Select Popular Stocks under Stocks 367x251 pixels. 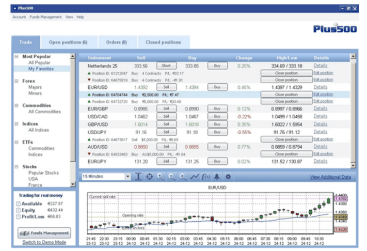pos(43,173)
